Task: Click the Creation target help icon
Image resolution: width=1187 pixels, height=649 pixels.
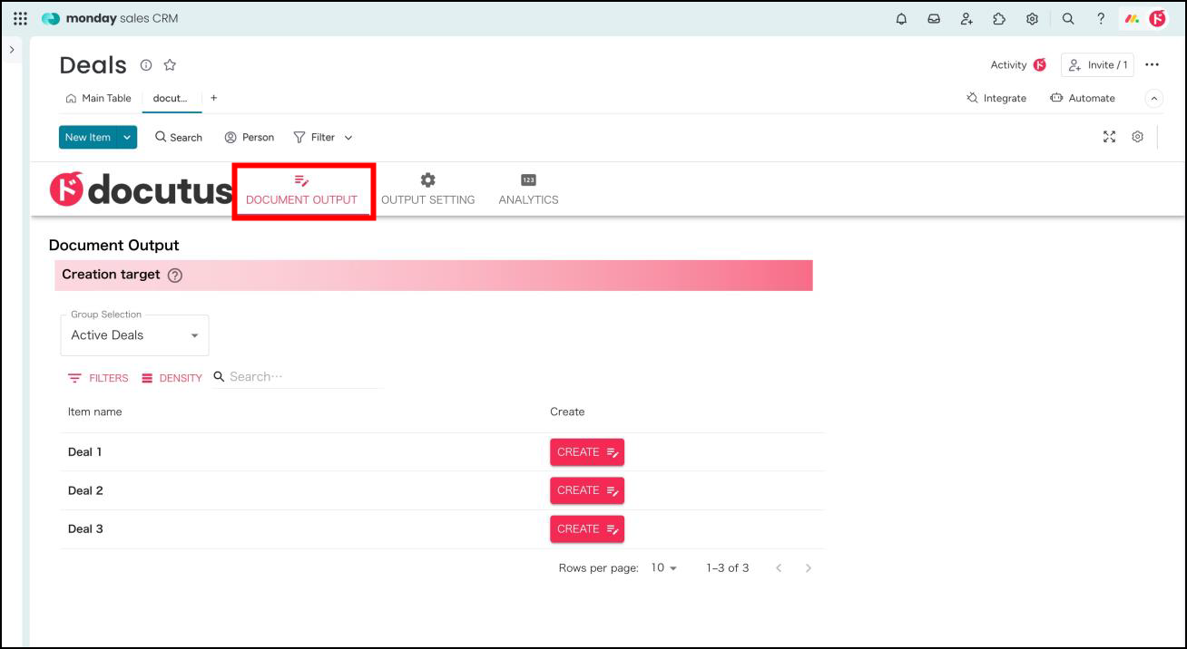Action: point(175,276)
